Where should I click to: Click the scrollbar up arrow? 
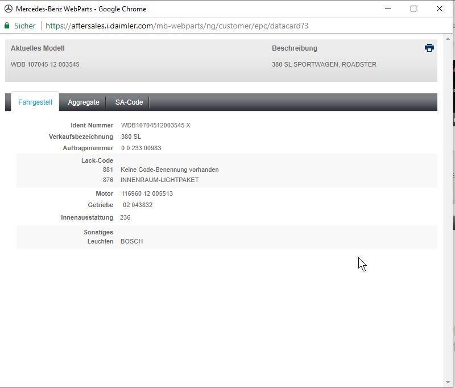(447, 39)
